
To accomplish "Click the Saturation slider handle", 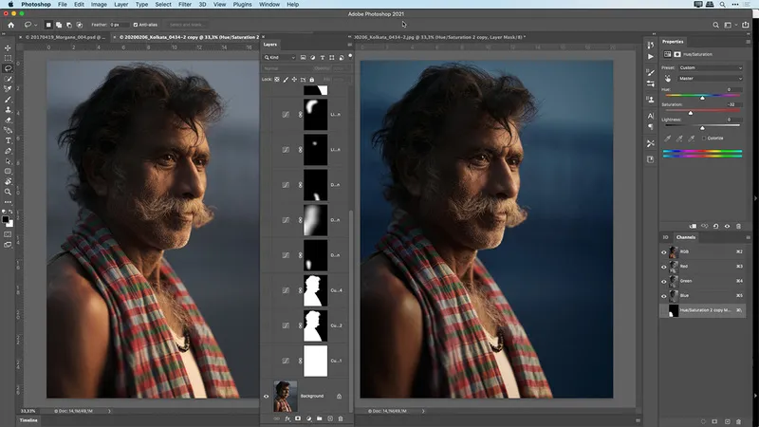I will pos(691,113).
